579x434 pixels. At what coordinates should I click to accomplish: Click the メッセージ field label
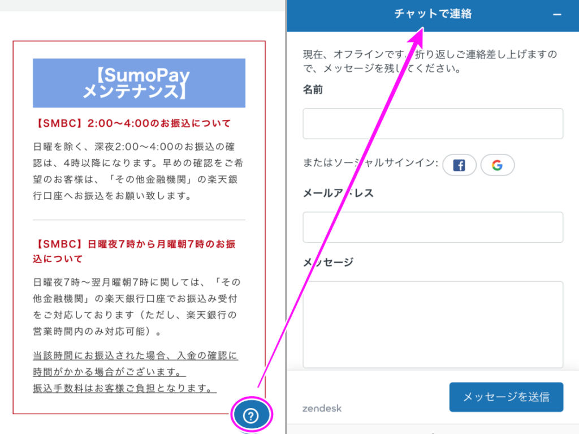tap(328, 262)
